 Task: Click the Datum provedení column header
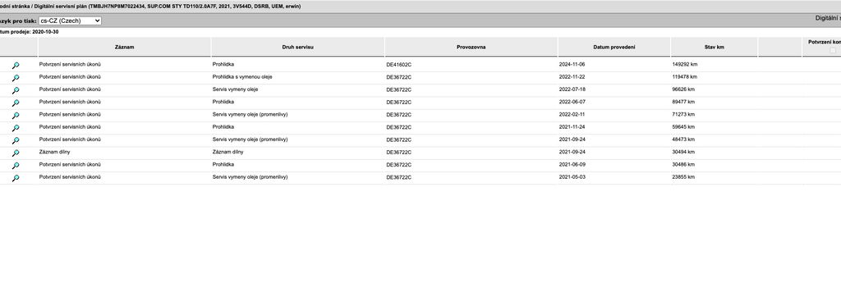[614, 48]
